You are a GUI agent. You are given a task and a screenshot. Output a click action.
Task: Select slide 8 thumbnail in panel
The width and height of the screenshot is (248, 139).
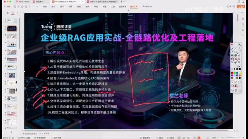click(x=12, y=75)
